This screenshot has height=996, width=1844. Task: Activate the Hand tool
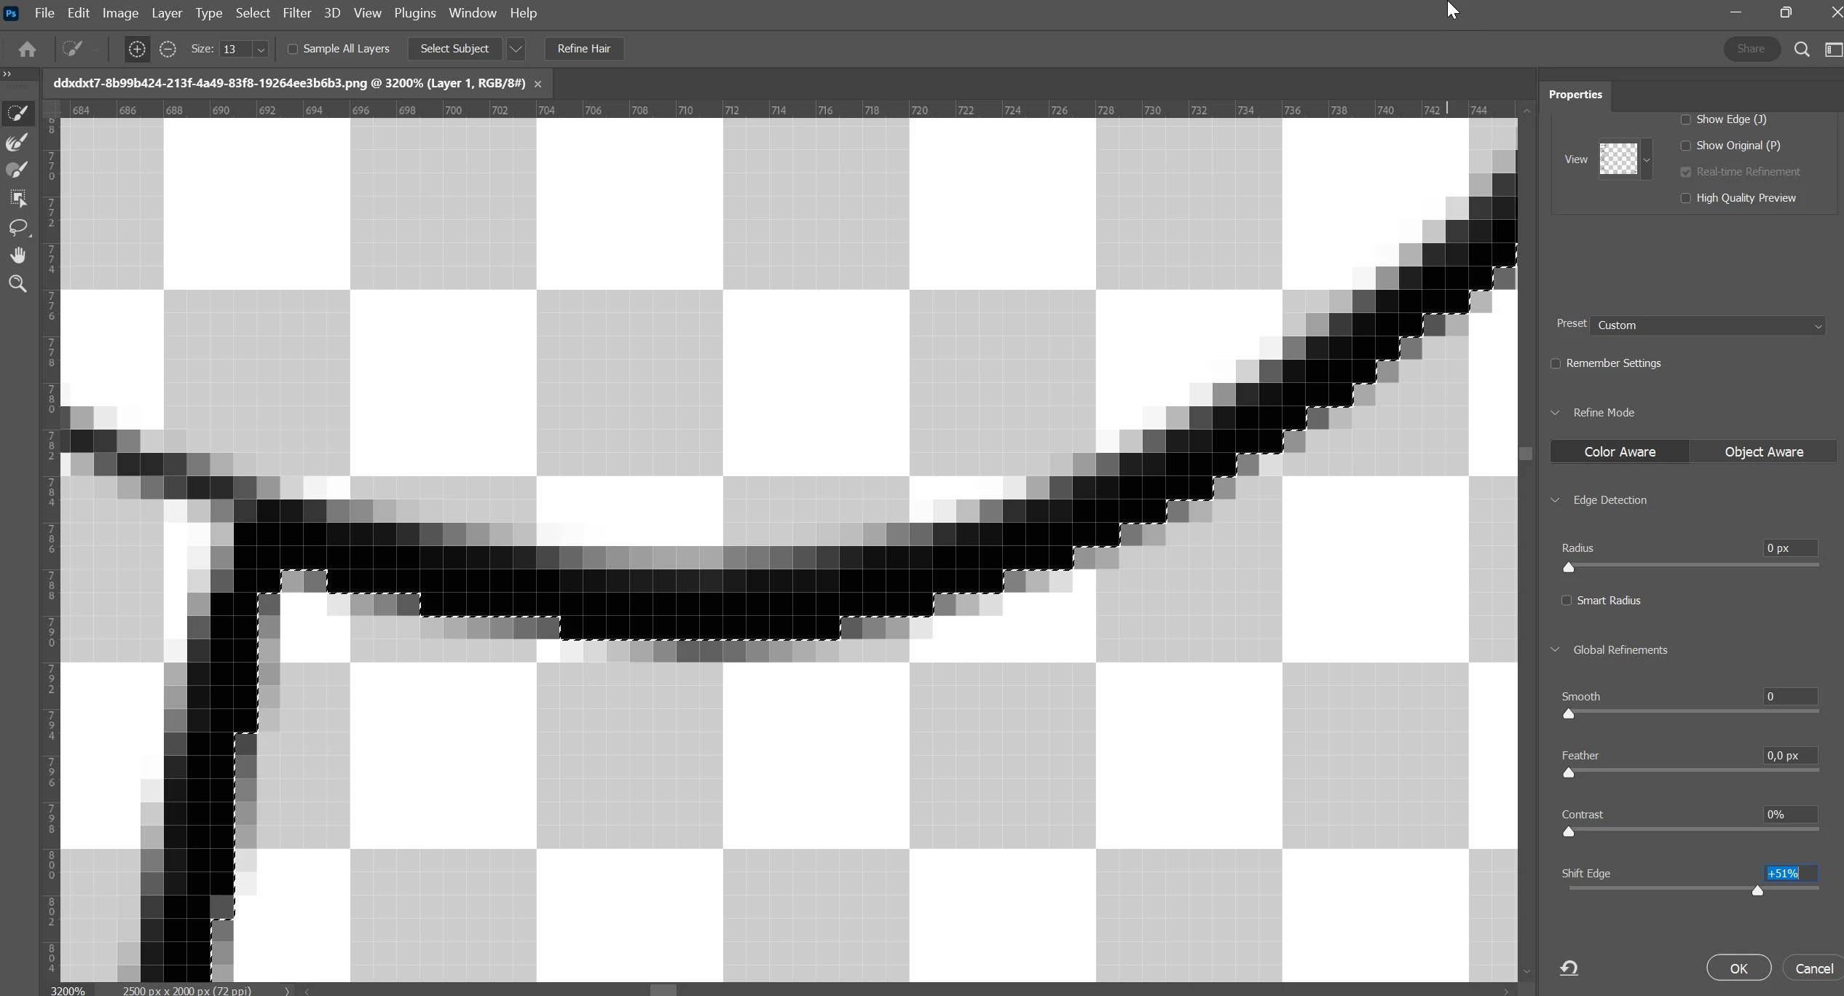pyautogui.click(x=17, y=256)
